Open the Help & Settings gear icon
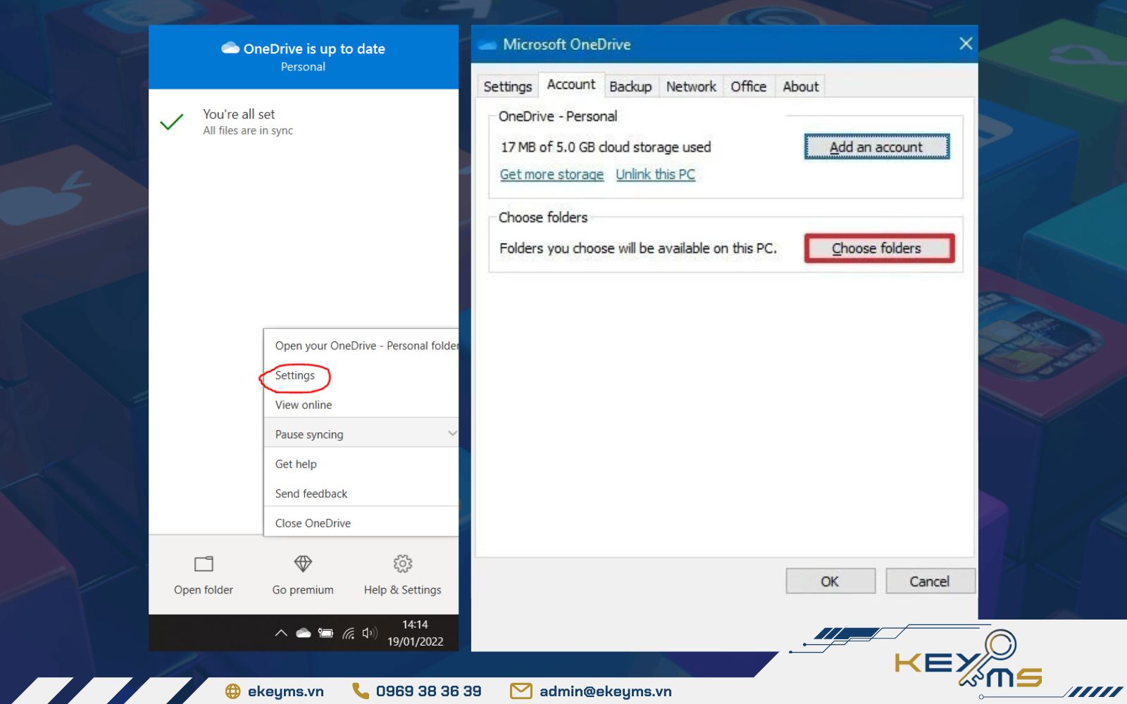The height and width of the screenshot is (704, 1127). click(401, 564)
